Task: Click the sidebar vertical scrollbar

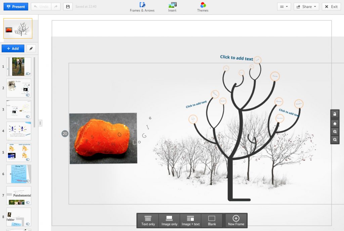Action: pos(34,92)
